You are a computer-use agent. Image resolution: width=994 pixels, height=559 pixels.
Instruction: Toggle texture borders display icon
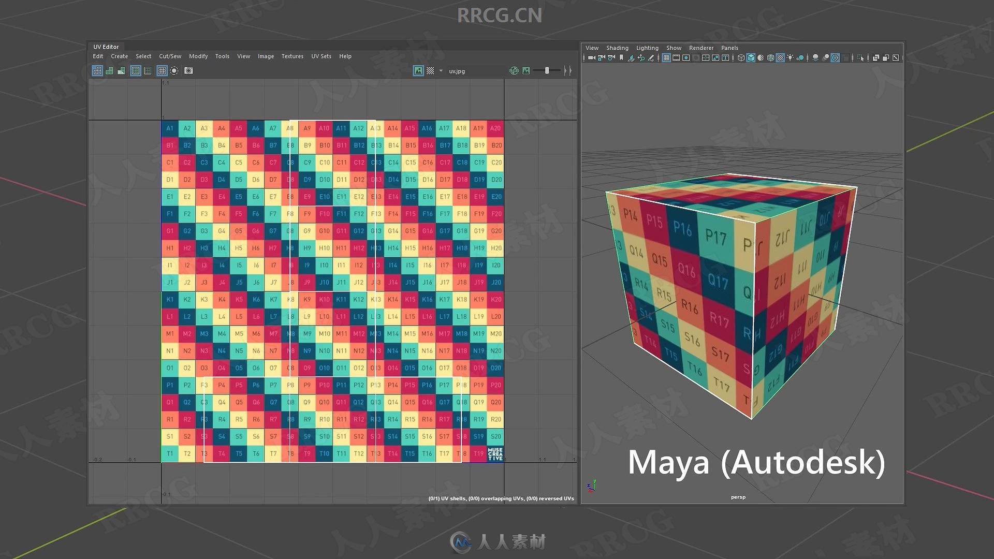(136, 71)
